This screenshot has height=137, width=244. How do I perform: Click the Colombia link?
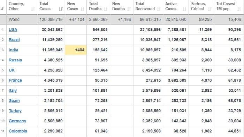18,131
